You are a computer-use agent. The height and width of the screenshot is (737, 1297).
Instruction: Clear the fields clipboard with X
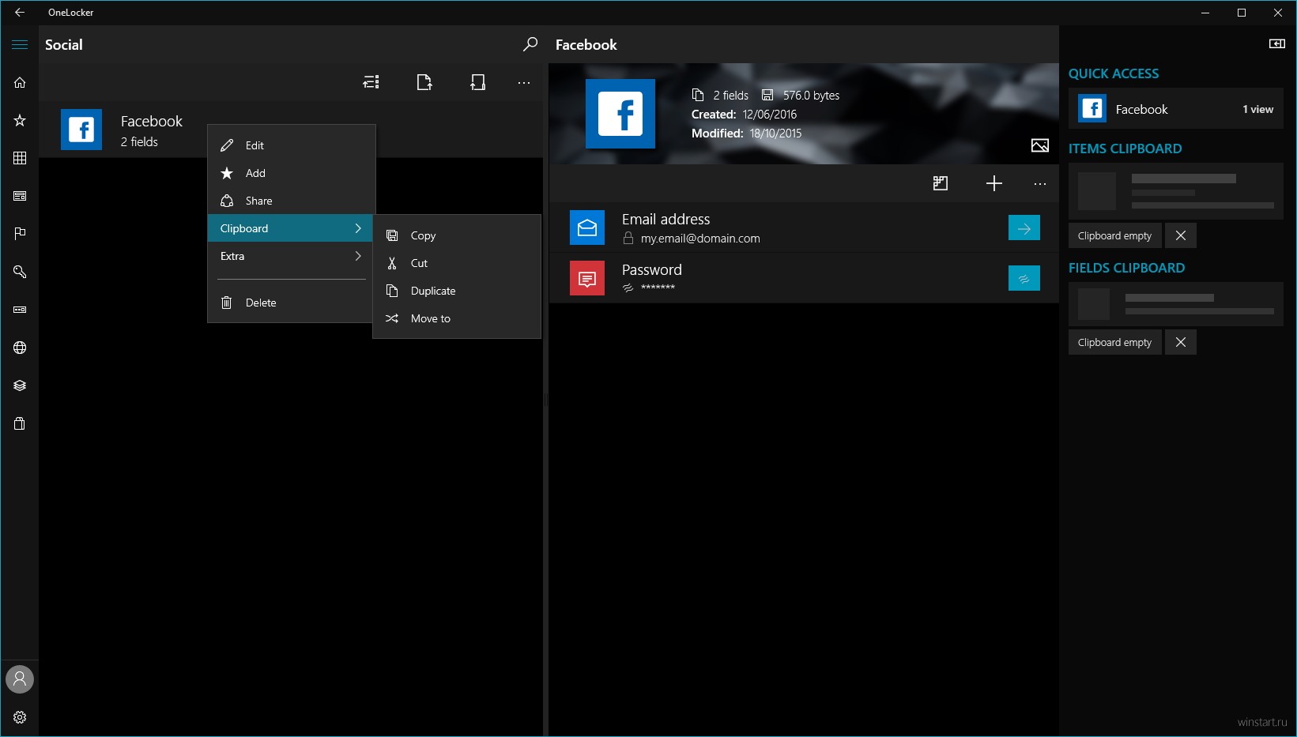point(1181,342)
